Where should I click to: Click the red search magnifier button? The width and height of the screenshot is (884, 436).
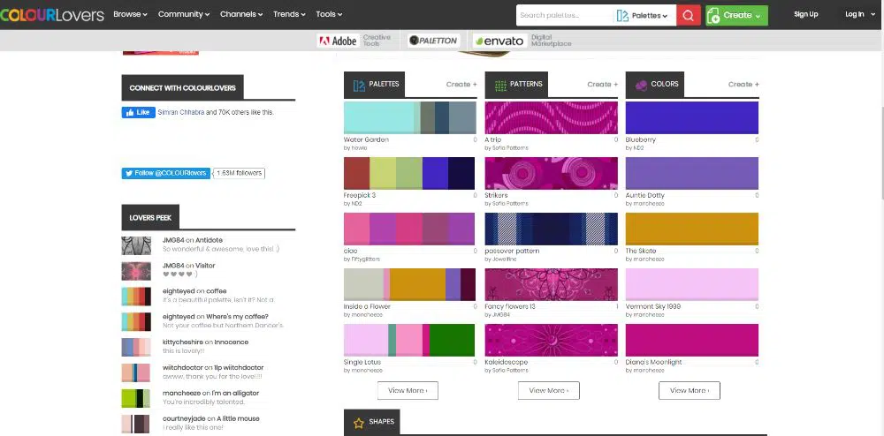[689, 15]
